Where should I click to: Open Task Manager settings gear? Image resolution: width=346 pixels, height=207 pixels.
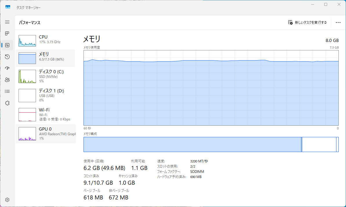(x=7, y=200)
